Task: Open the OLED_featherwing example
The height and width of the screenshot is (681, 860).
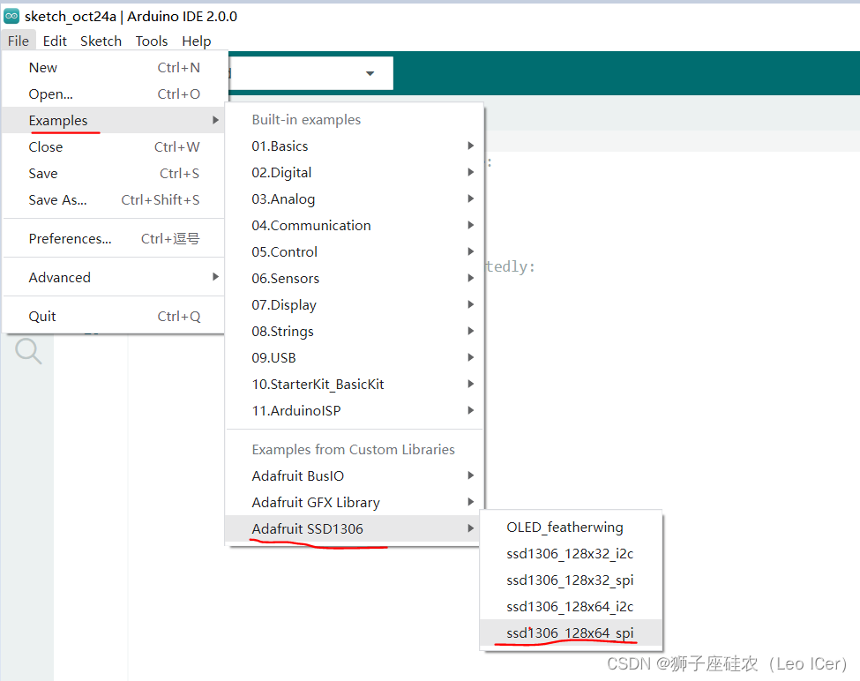Action: pyautogui.click(x=571, y=527)
